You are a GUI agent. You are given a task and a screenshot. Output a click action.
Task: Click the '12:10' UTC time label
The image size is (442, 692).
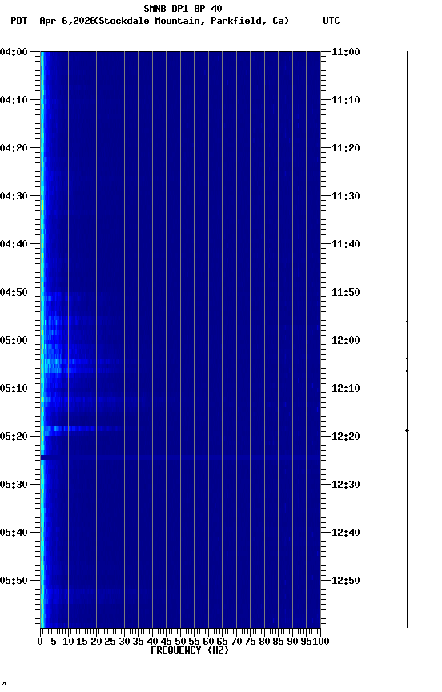345,388
